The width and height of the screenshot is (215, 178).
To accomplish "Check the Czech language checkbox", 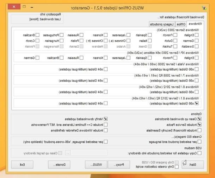I will tap(37, 41).
